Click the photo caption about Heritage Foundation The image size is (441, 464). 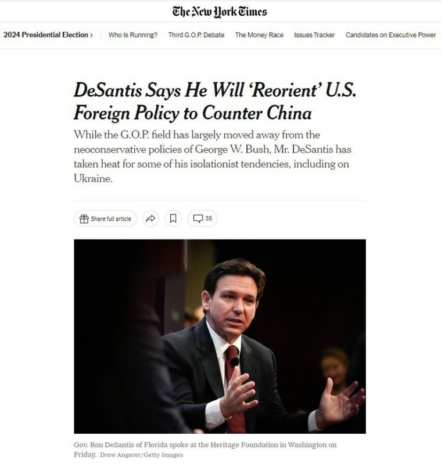(205, 449)
